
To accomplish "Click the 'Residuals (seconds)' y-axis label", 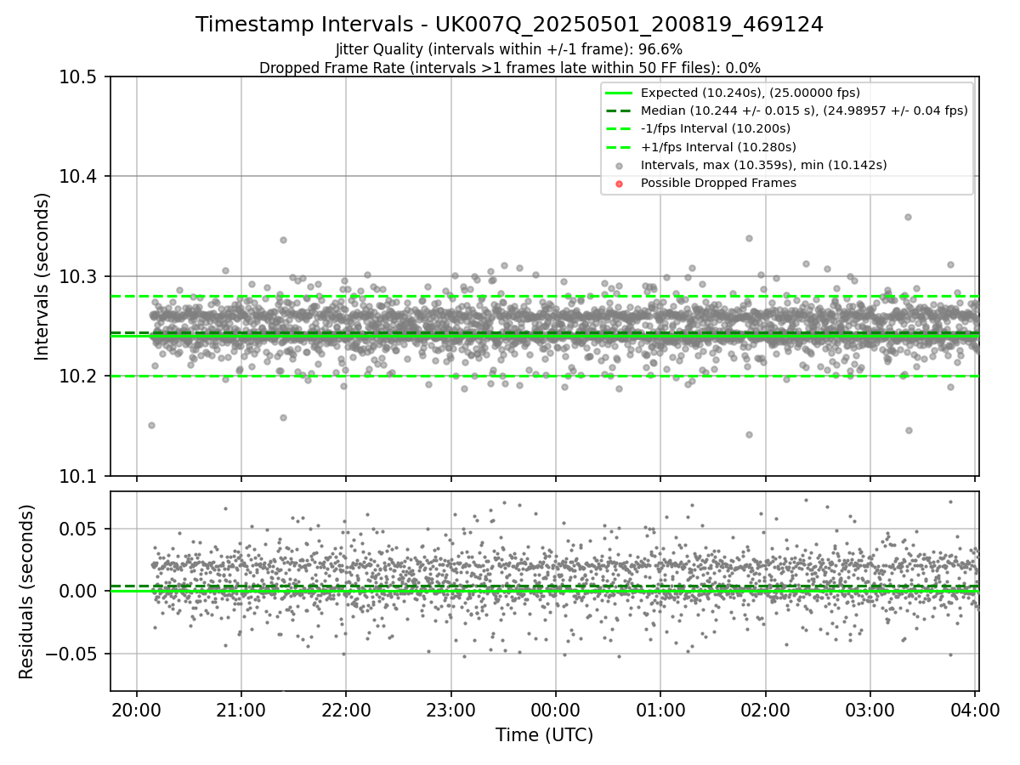I will click(26, 592).
